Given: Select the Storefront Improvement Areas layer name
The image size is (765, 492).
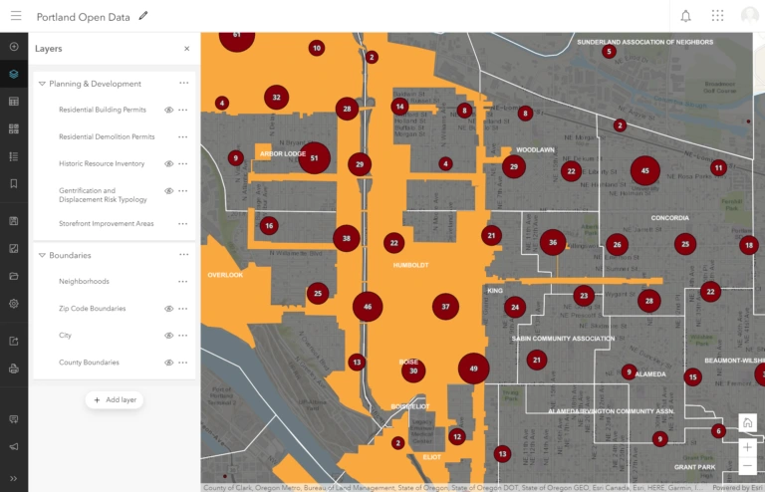Looking at the screenshot, I should point(106,224).
